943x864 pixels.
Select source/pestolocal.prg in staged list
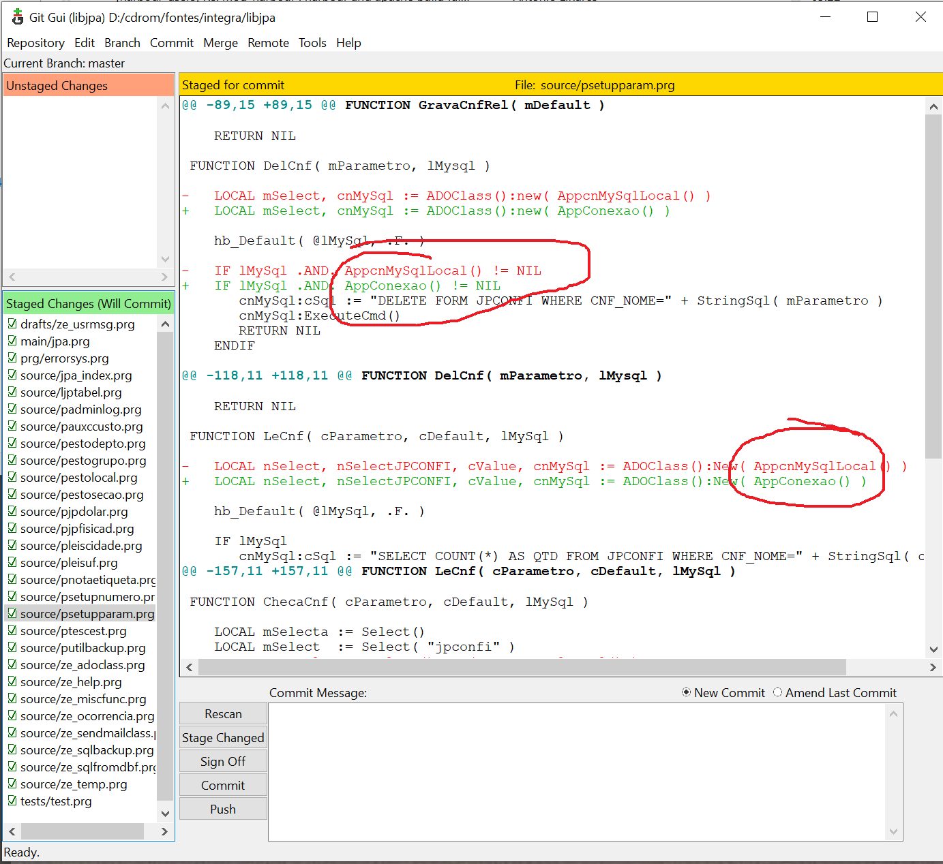(x=78, y=478)
